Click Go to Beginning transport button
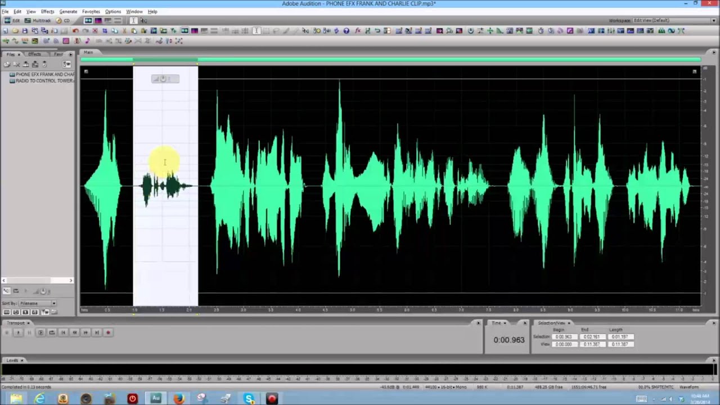This screenshot has width=720, height=405. coord(63,332)
